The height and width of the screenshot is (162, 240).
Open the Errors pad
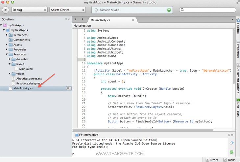212,160
